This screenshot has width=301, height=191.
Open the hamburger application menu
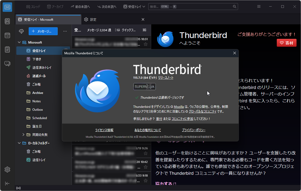(259, 6)
